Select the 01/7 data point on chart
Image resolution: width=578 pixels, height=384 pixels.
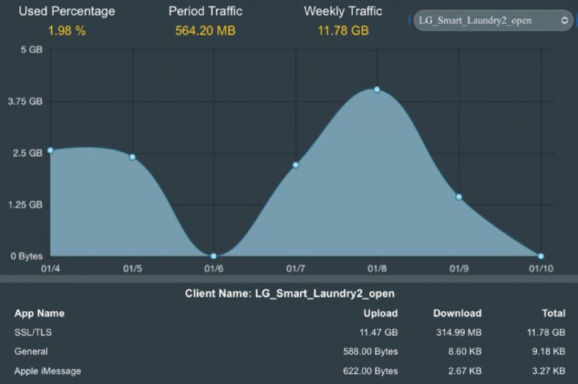pyautogui.click(x=296, y=165)
